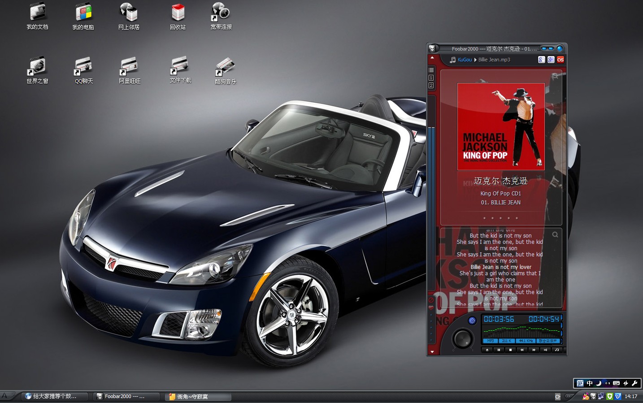The image size is (643, 403).
Task: Click the ban icon in player sidebar
Action: coord(431,300)
